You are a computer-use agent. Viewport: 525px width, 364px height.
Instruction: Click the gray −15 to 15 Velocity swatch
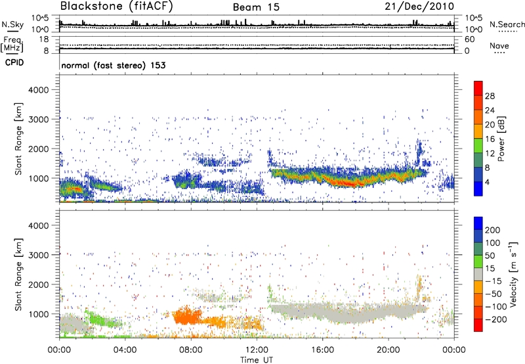[x=478, y=274]
